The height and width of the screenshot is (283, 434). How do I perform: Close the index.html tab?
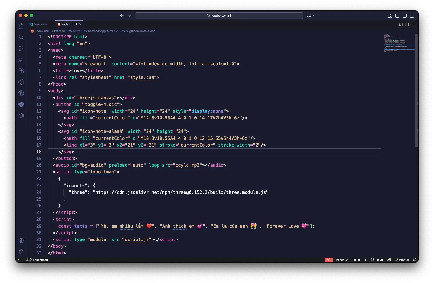[x=80, y=25]
